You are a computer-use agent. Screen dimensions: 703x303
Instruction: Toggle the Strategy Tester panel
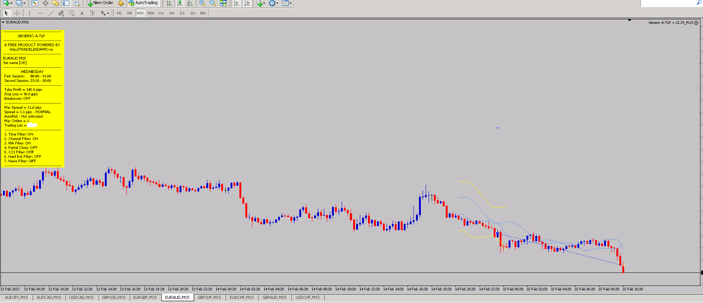tap(77, 3)
